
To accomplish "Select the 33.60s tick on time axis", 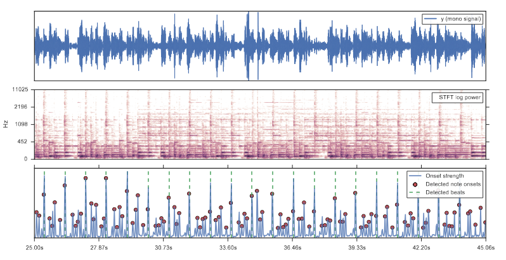I will click(x=228, y=247).
